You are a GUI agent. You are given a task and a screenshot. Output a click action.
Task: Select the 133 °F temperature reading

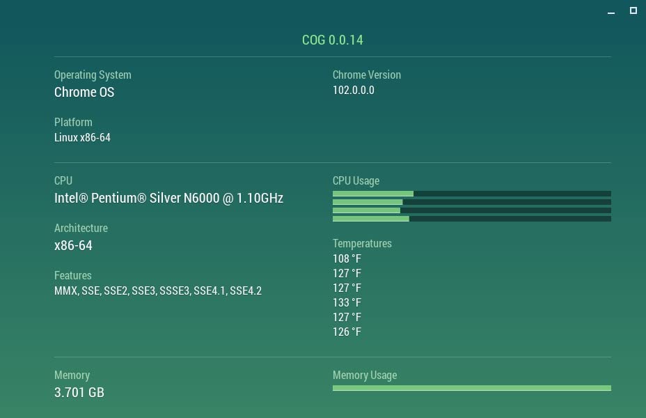pos(347,302)
